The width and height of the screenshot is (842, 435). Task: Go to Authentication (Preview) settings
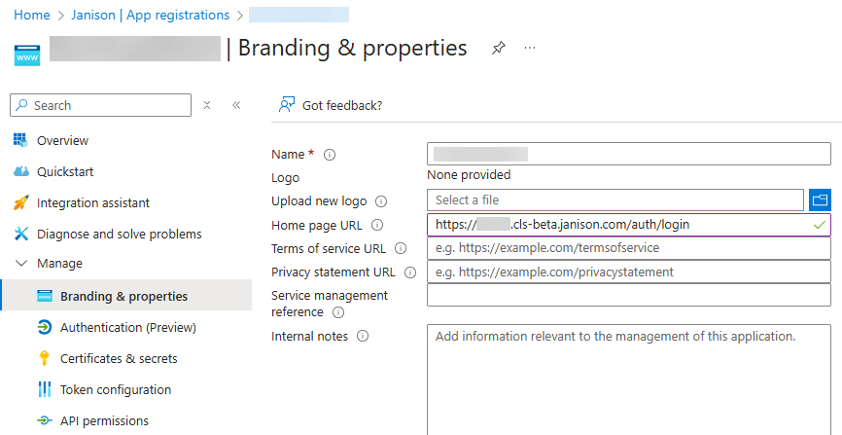pyautogui.click(x=127, y=328)
